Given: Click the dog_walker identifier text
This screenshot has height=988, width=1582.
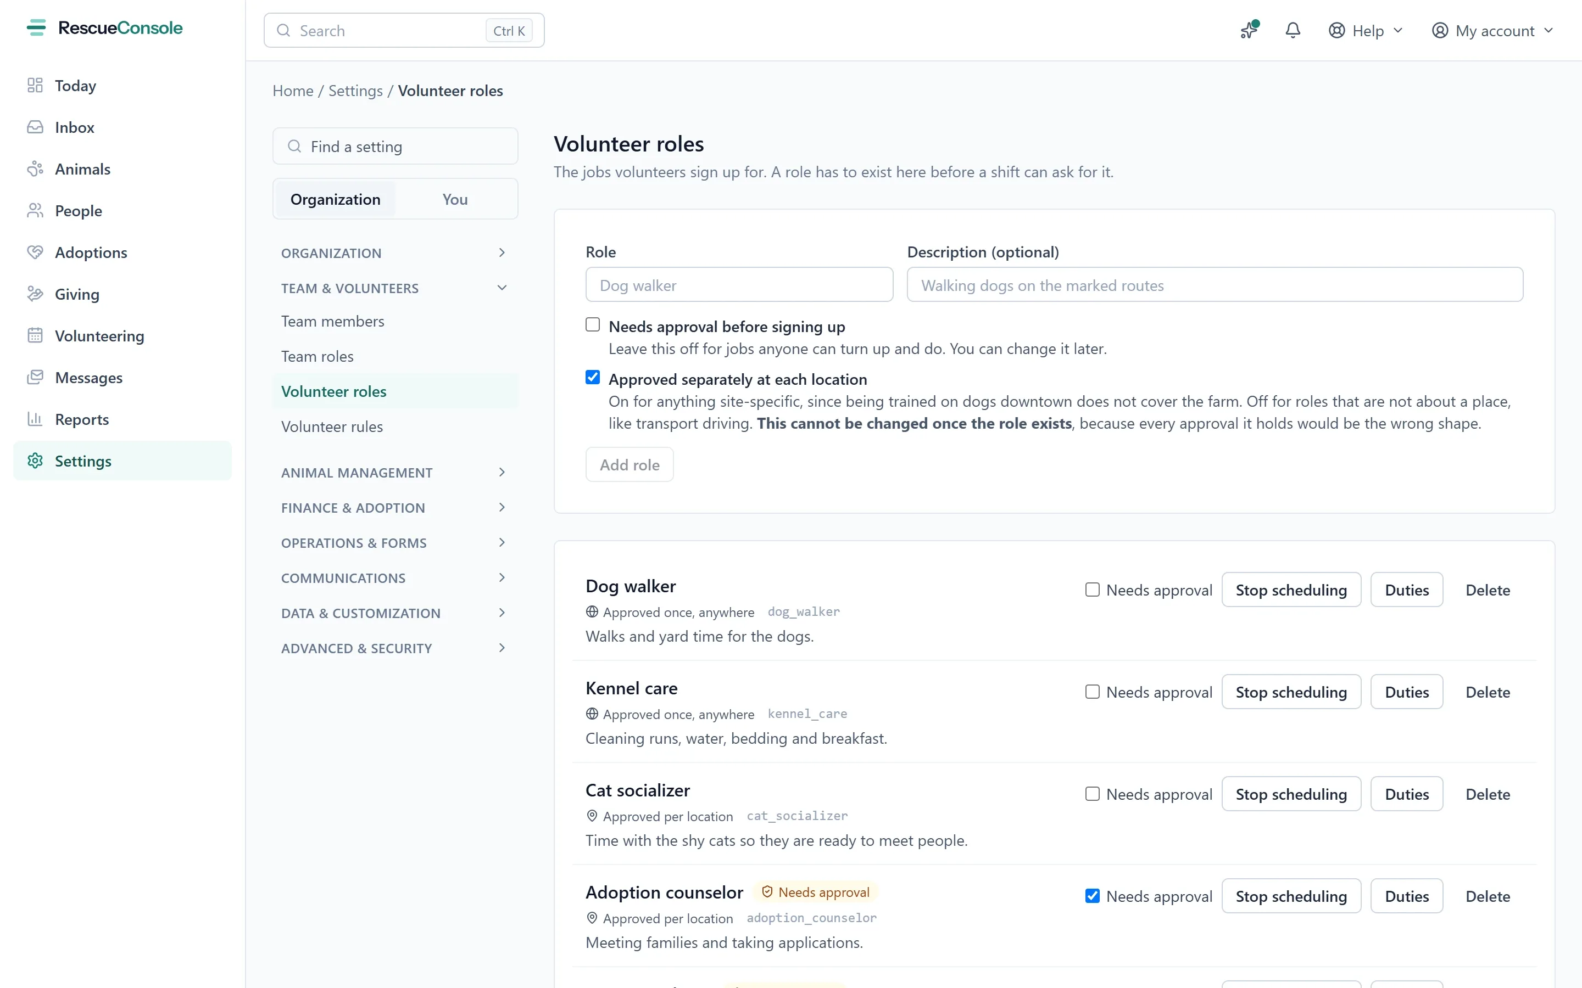Looking at the screenshot, I should coord(804,611).
